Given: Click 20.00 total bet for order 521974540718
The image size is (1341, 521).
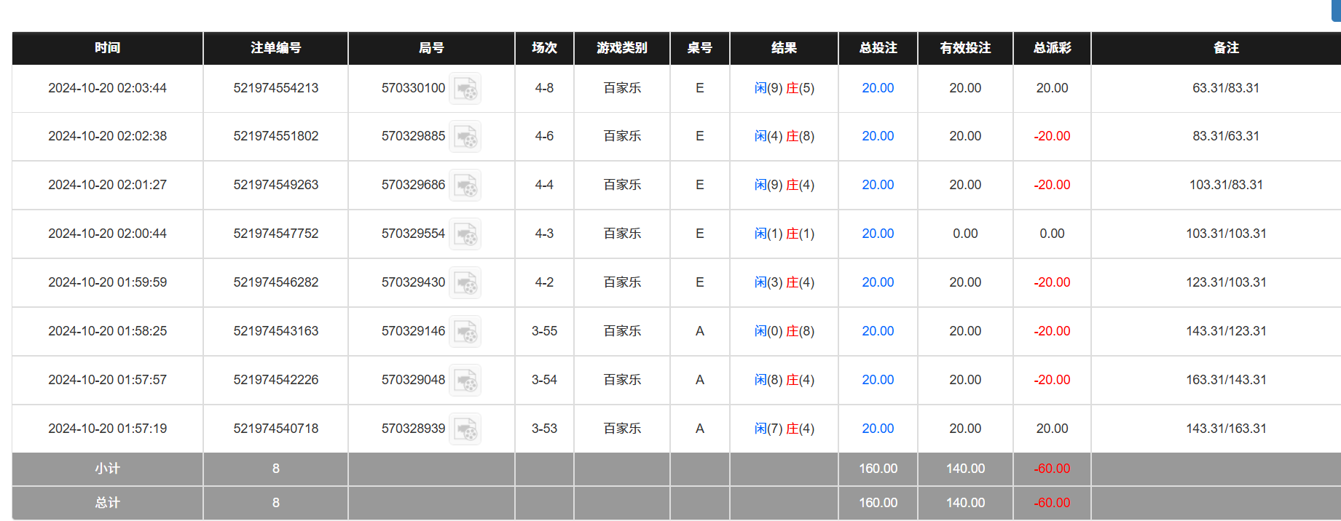Looking at the screenshot, I should tap(878, 429).
